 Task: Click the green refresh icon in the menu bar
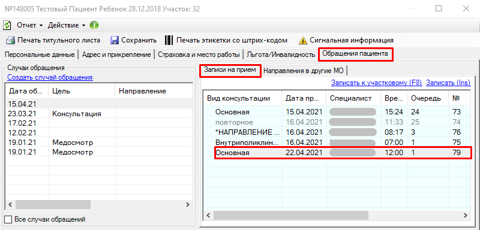(x=7, y=25)
